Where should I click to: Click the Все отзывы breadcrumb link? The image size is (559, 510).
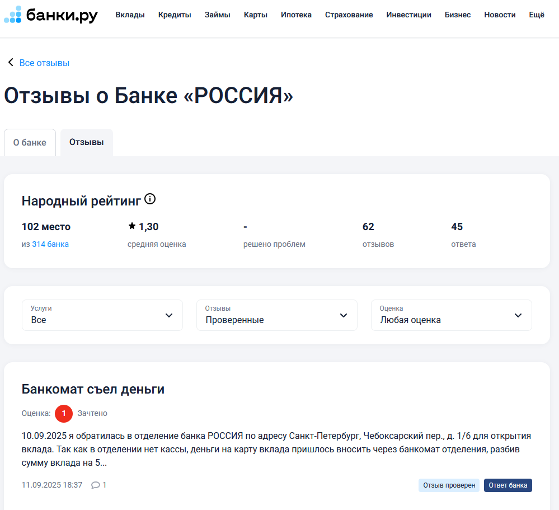pos(44,63)
